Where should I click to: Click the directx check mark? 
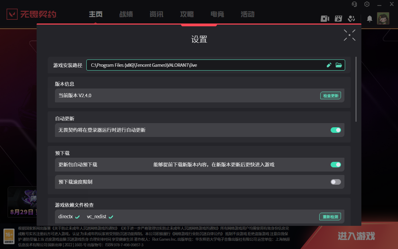point(77,217)
